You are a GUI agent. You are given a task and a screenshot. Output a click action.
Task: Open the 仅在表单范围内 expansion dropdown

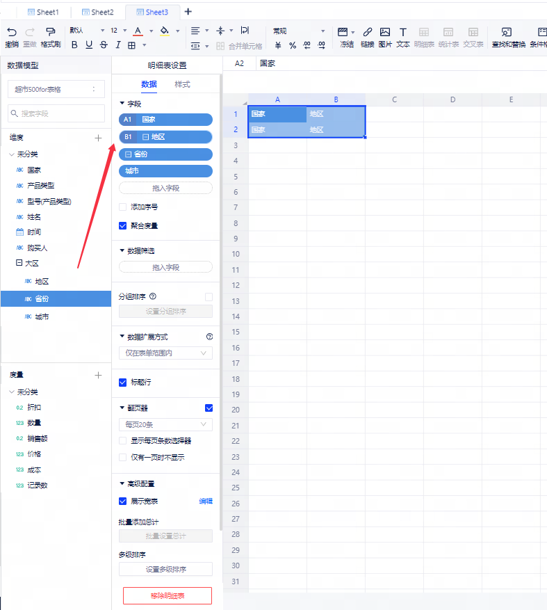pos(165,353)
